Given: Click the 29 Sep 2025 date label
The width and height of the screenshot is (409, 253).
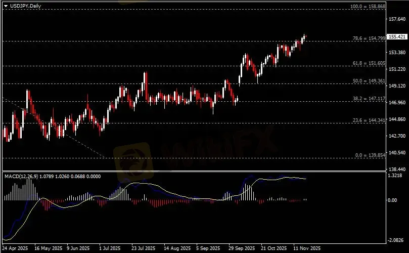Looking at the screenshot, I should coord(242,248).
